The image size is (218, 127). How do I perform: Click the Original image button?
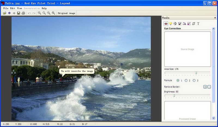pos(66,13)
